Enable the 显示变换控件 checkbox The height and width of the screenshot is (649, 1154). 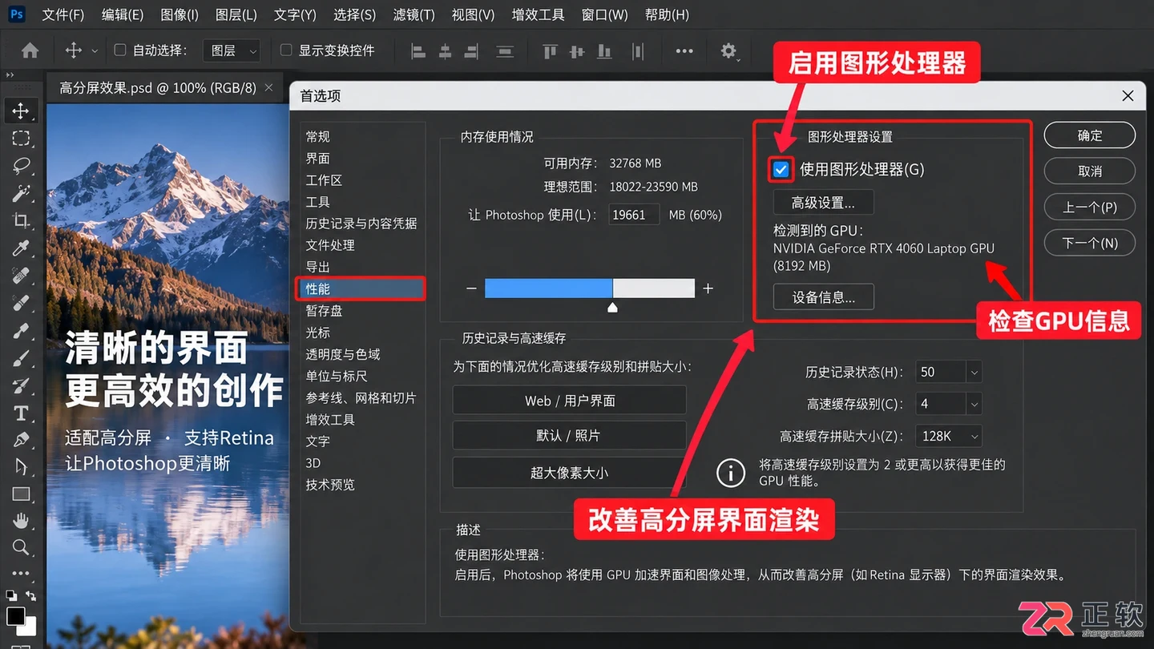[286, 50]
